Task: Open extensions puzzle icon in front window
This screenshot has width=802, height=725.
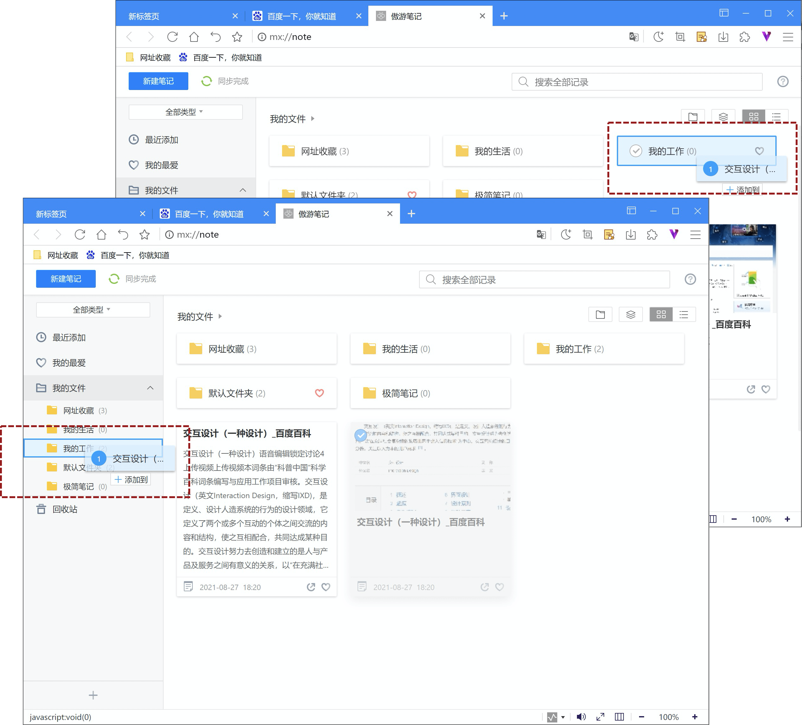Action: pyautogui.click(x=652, y=234)
